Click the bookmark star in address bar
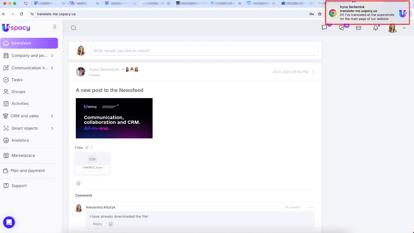Viewport: 414px width, 233px height. click(320, 14)
